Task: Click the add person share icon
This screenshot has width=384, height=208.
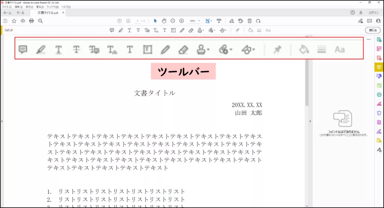Action: 378,21
